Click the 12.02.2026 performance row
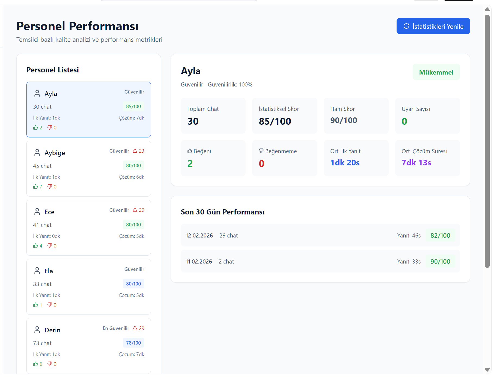 tap(320, 235)
